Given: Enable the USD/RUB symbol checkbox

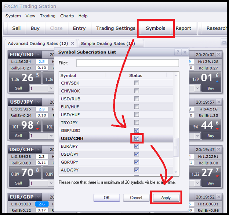Looking at the screenshot, I should (x=137, y=99).
